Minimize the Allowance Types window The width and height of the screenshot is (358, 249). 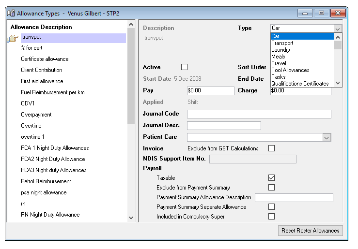point(305,13)
